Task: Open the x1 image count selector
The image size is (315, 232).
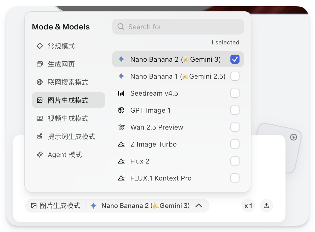Action: coord(248,206)
